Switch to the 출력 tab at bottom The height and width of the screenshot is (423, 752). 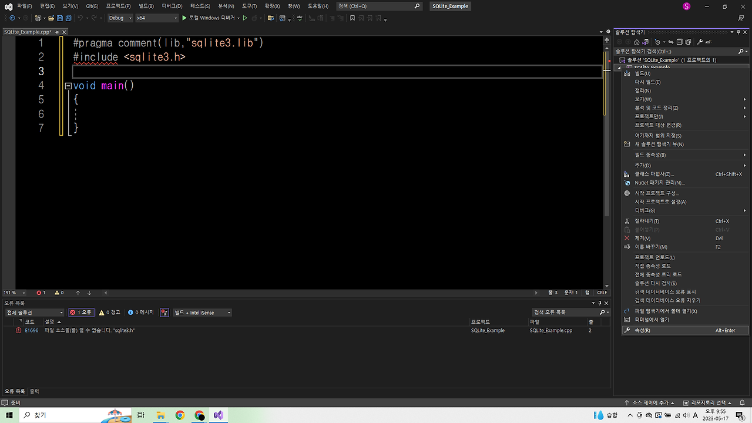(x=35, y=391)
